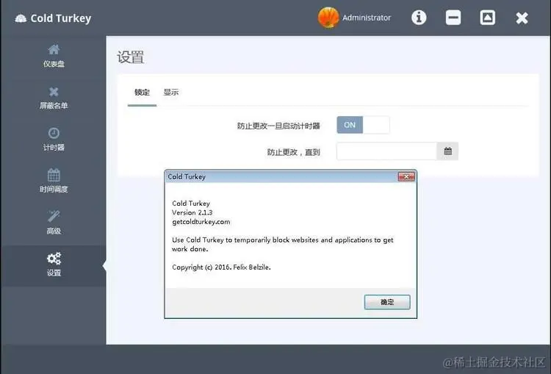
Task: Open the 仪表盘 dashboard home icon
Action: coord(54,49)
